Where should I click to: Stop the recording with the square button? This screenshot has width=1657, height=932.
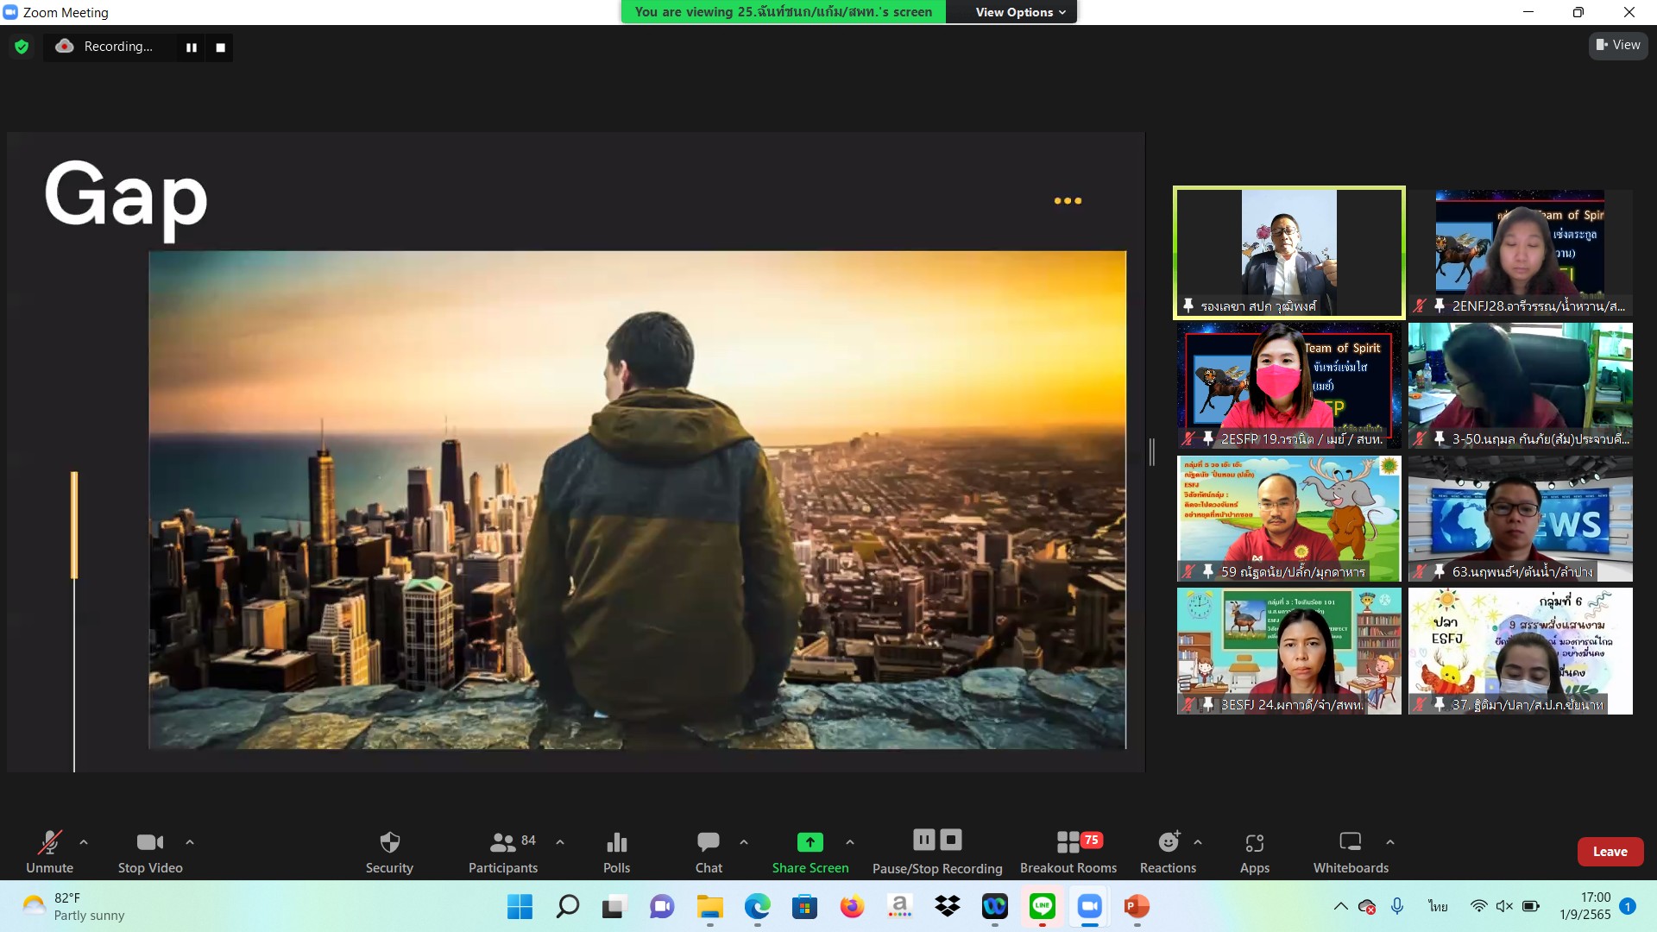pyautogui.click(x=220, y=47)
